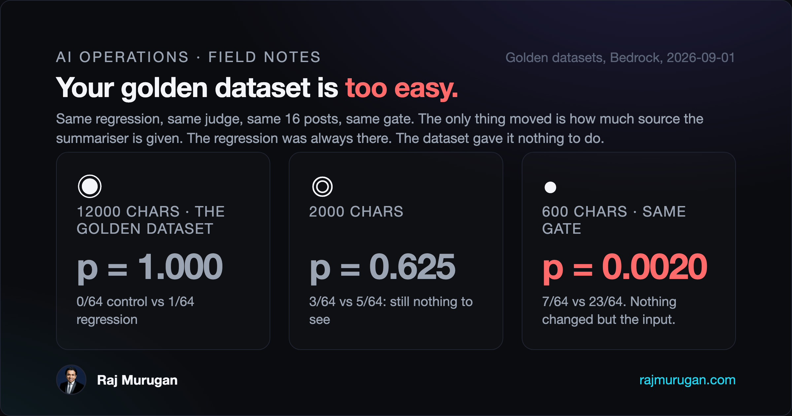Viewport: 792px width, 416px height.
Task: Select the p = 0.625 value
Action: coord(382,267)
